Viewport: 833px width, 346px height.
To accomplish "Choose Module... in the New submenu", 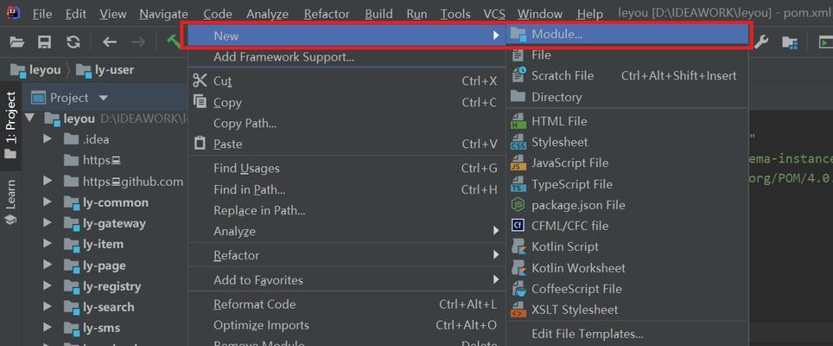I will pyautogui.click(x=627, y=35).
